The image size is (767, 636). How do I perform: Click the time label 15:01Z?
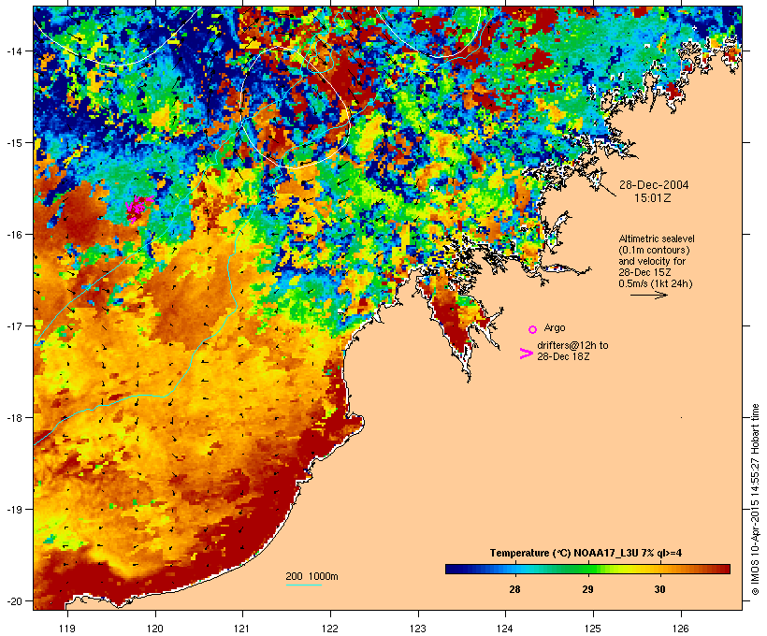[x=653, y=198]
